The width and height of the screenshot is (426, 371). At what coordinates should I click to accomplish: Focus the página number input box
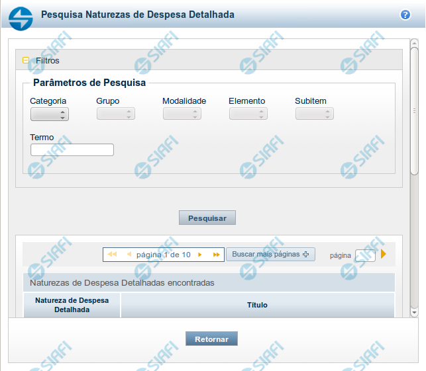365,255
